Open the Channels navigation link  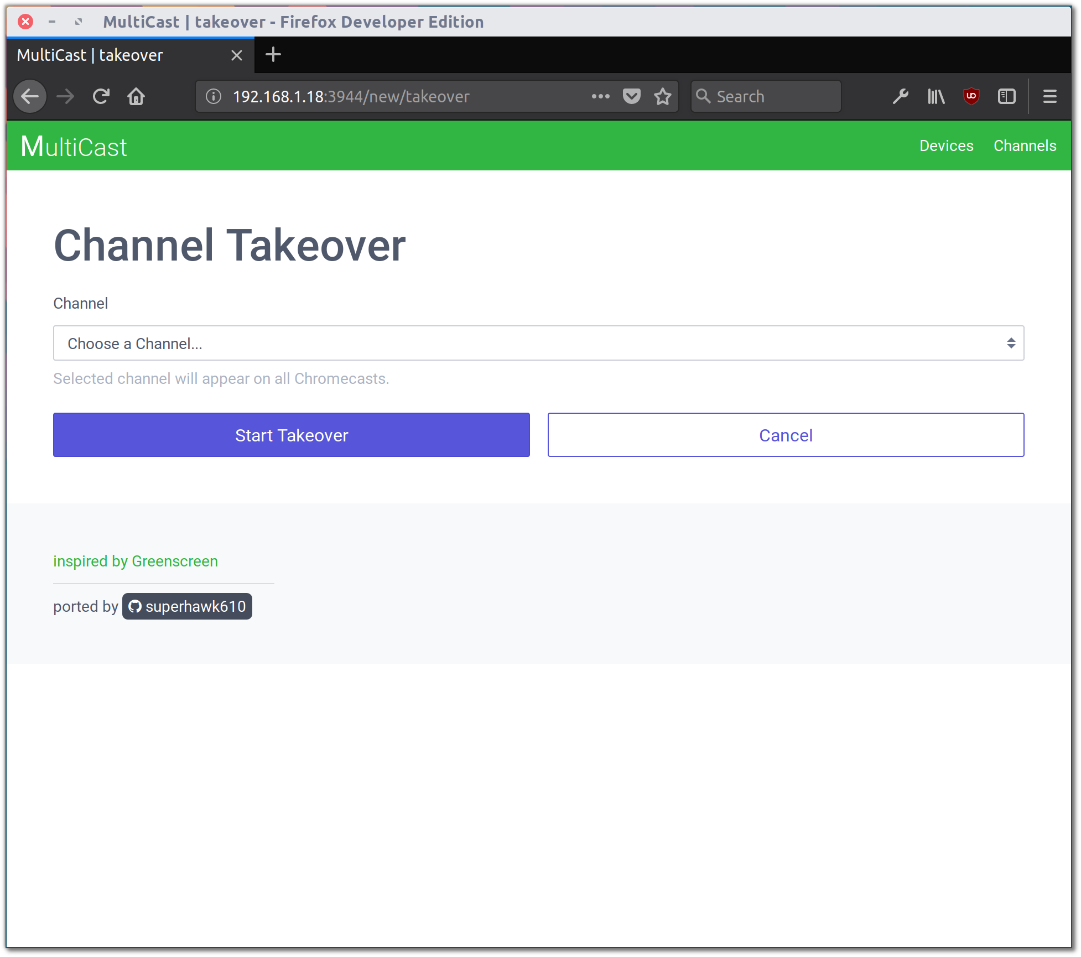pyautogui.click(x=1025, y=146)
